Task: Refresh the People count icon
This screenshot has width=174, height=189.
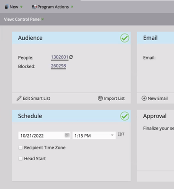Action: tap(71, 57)
